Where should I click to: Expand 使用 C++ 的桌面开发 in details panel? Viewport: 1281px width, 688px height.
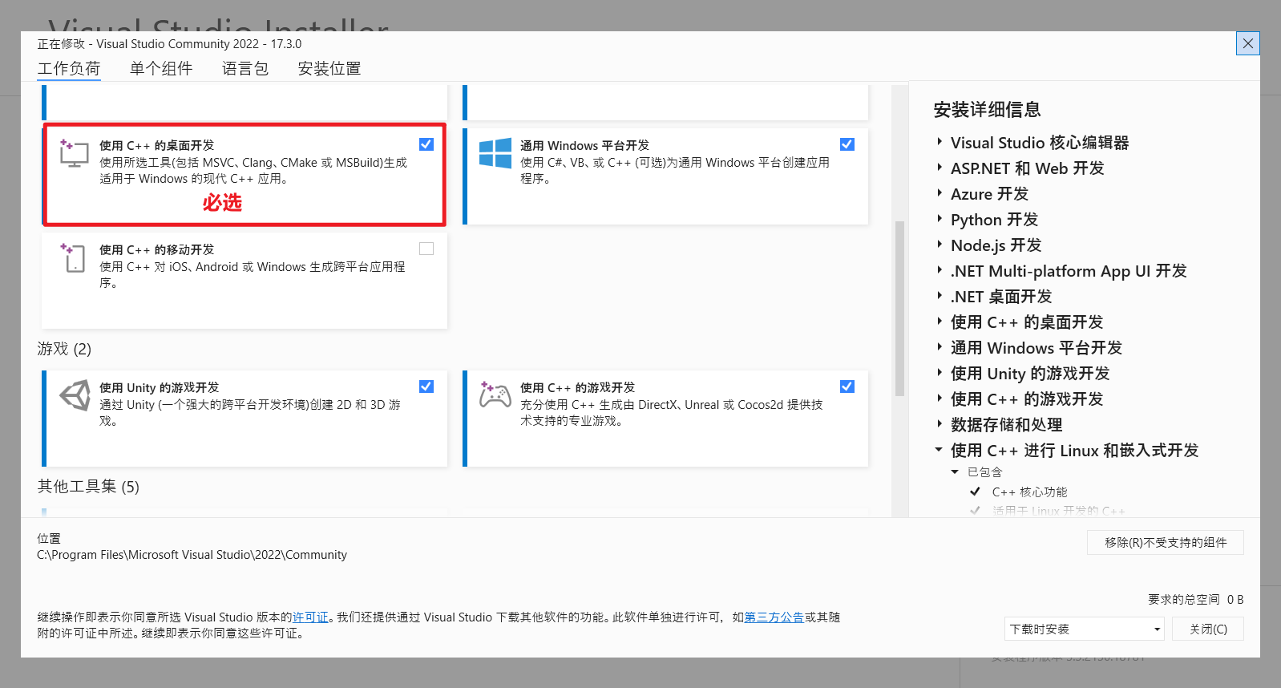coord(940,322)
